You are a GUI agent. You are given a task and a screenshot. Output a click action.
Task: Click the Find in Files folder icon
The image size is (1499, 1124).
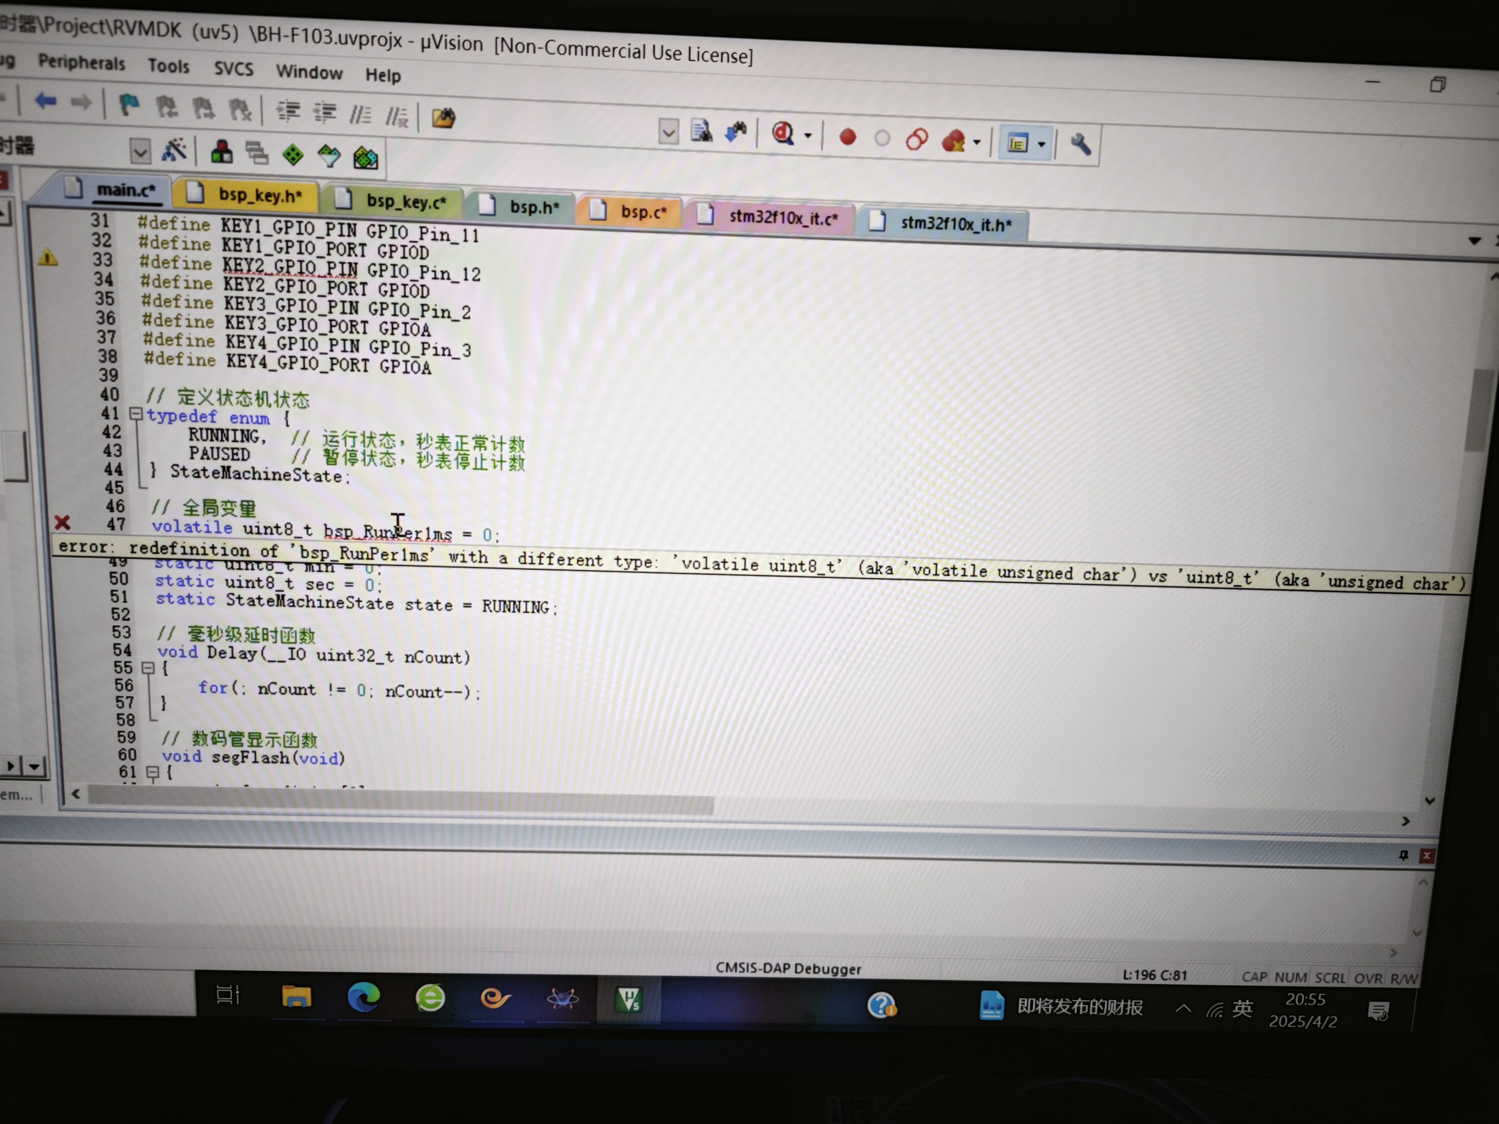click(444, 118)
